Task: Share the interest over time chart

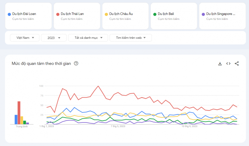Action: tap(237, 64)
